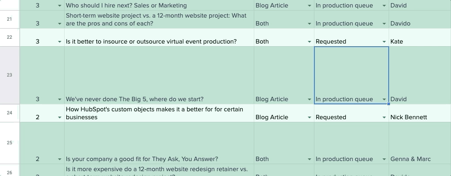Viewport: 451px width, 176px height.
Task: Expand status dropdown for row 22 Requested
Action: coord(384,42)
